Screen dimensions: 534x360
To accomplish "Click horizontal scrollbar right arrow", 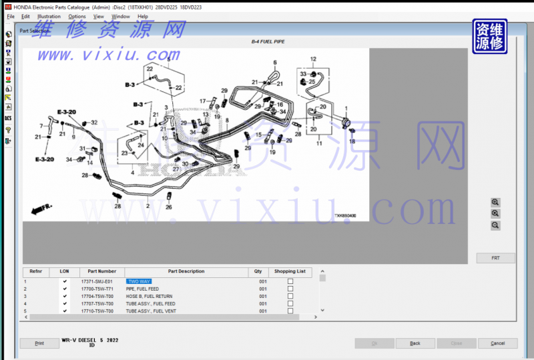I will tap(316, 317).
